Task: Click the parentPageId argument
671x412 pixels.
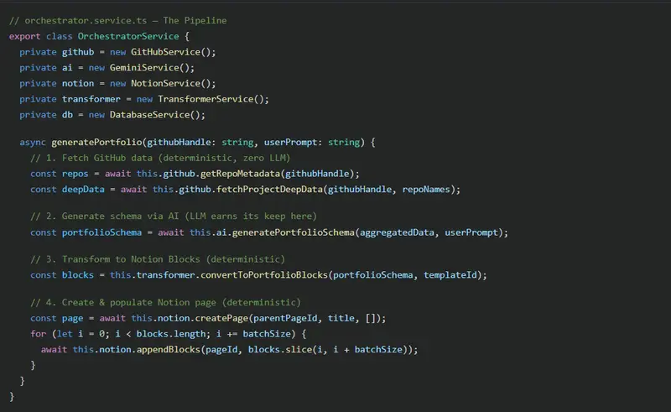Action: [x=285, y=318]
